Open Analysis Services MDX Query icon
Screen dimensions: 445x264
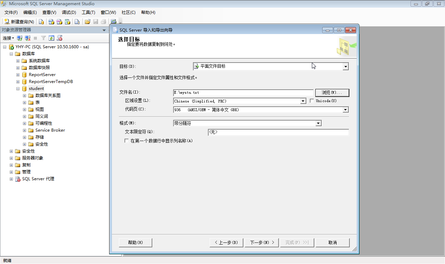click(51, 22)
